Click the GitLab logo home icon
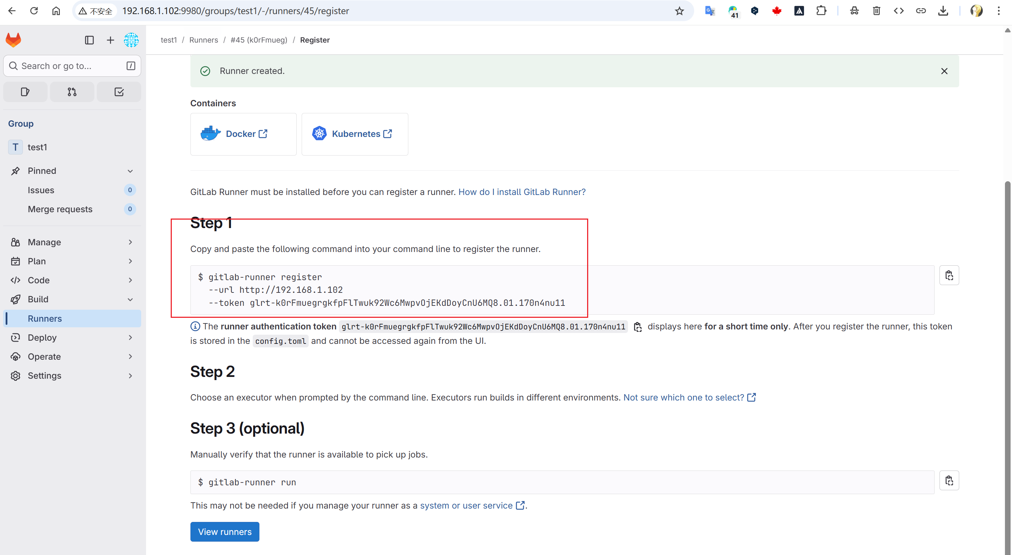 (13, 40)
